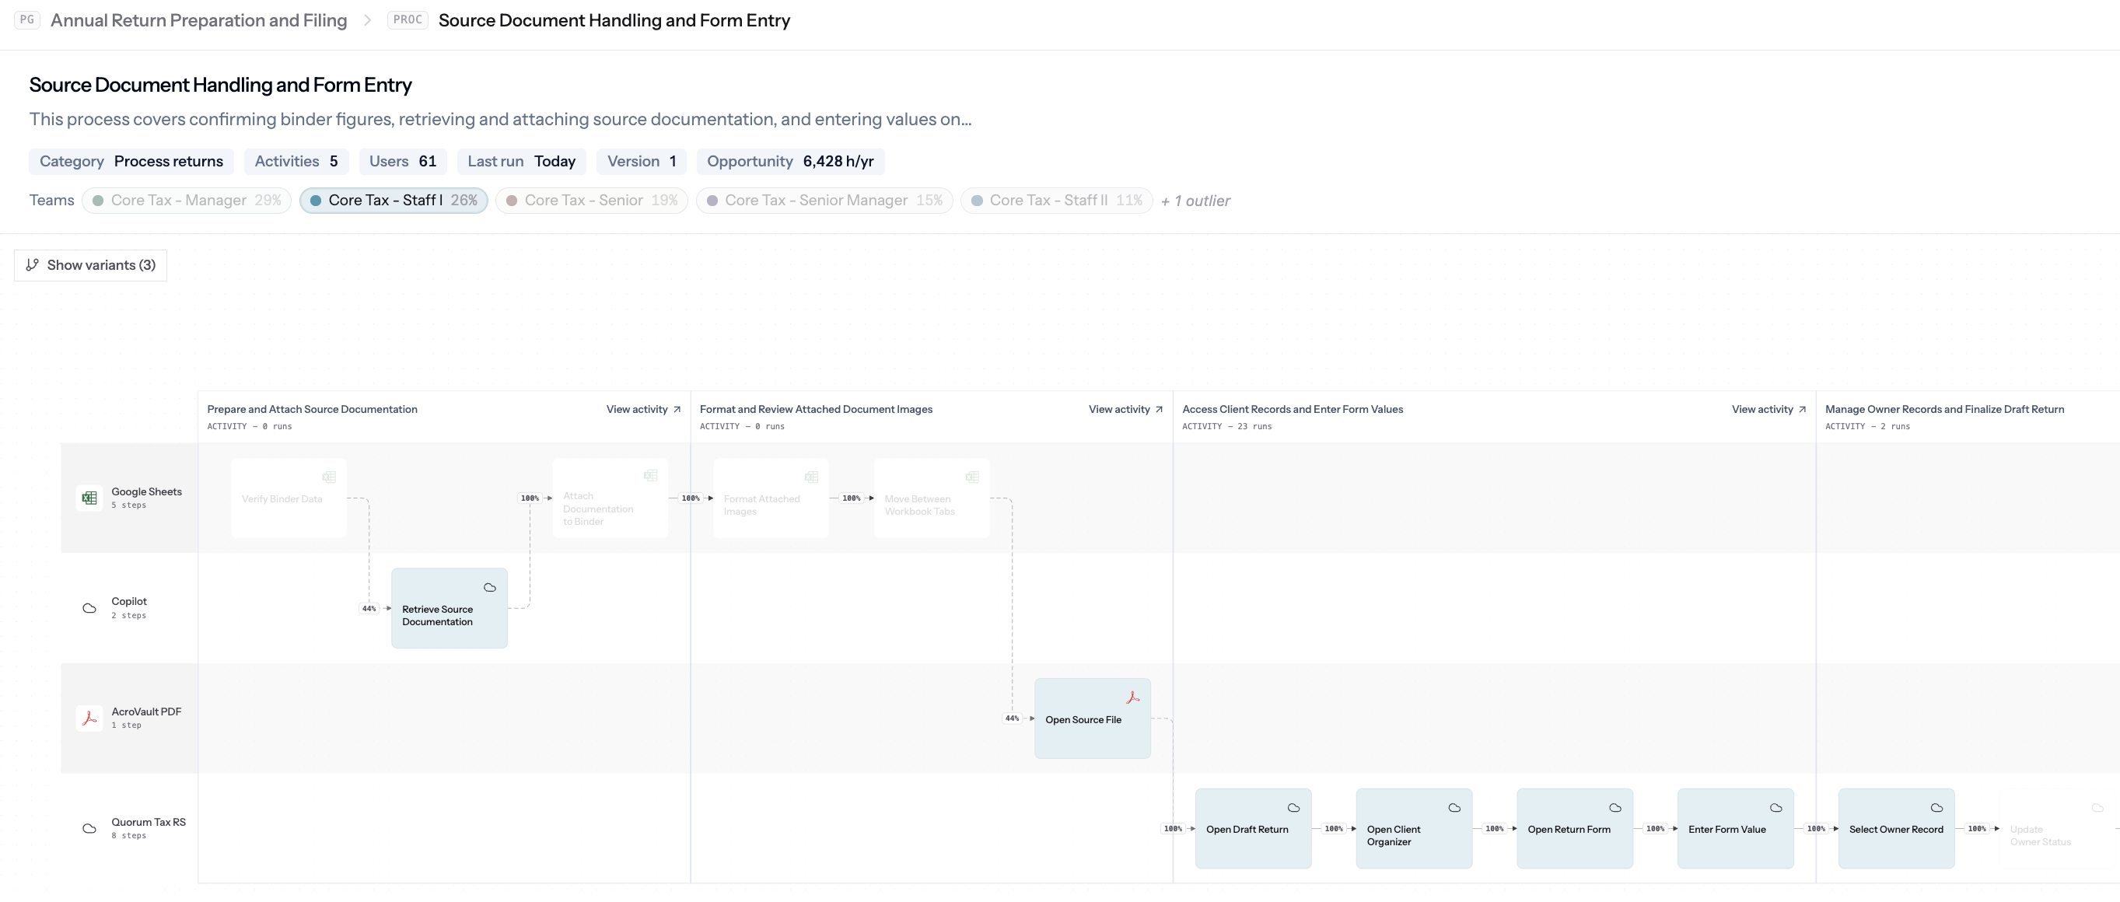The image size is (2120, 902).
Task: Select the faded Move Between Workbook Tabs step
Action: tap(932, 498)
